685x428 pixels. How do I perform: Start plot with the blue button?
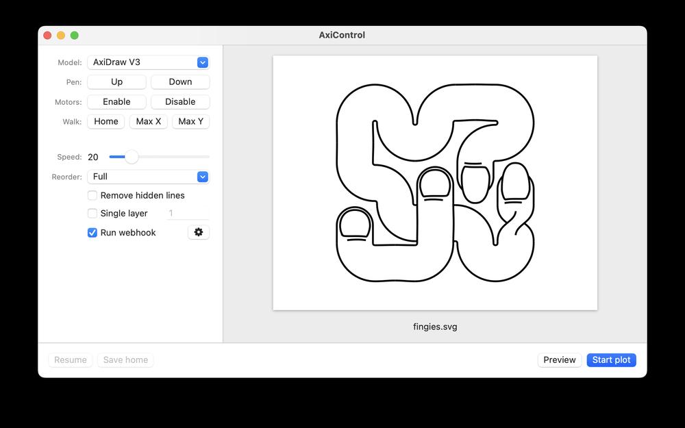[x=611, y=360]
